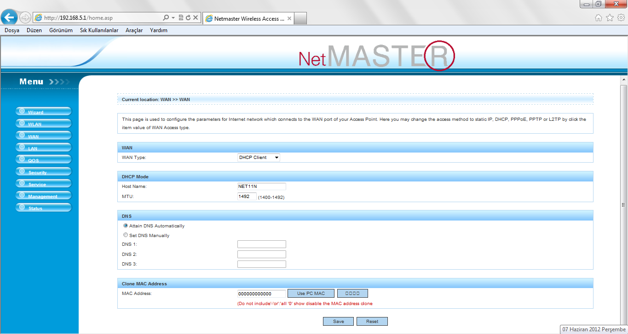Open the WAN menu item
This screenshot has height=334, width=628.
[44, 136]
